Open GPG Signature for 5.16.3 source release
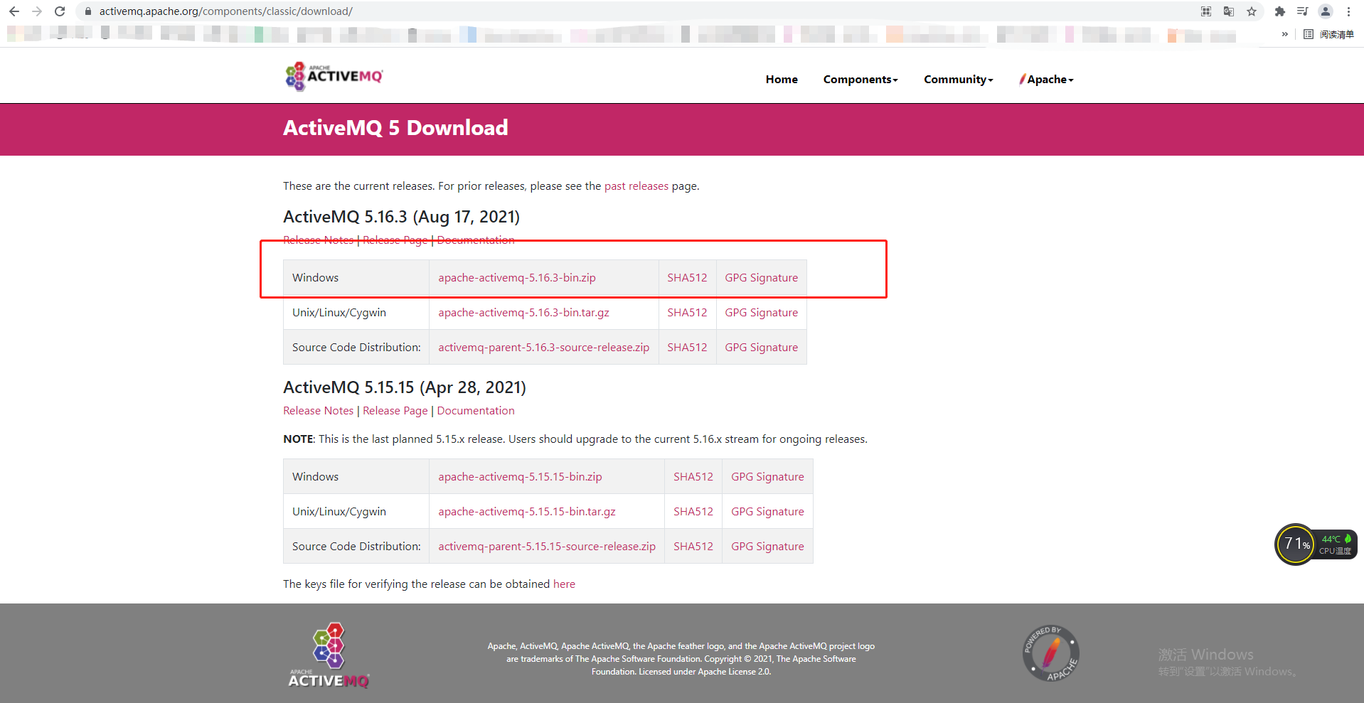 [762, 348]
